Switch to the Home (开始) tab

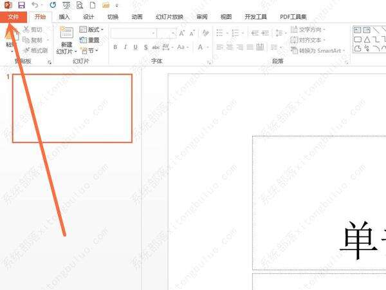click(40, 17)
